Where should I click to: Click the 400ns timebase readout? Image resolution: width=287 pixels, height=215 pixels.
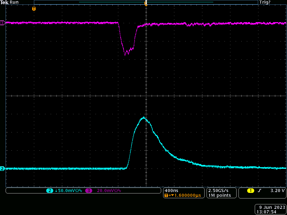tap(171, 190)
